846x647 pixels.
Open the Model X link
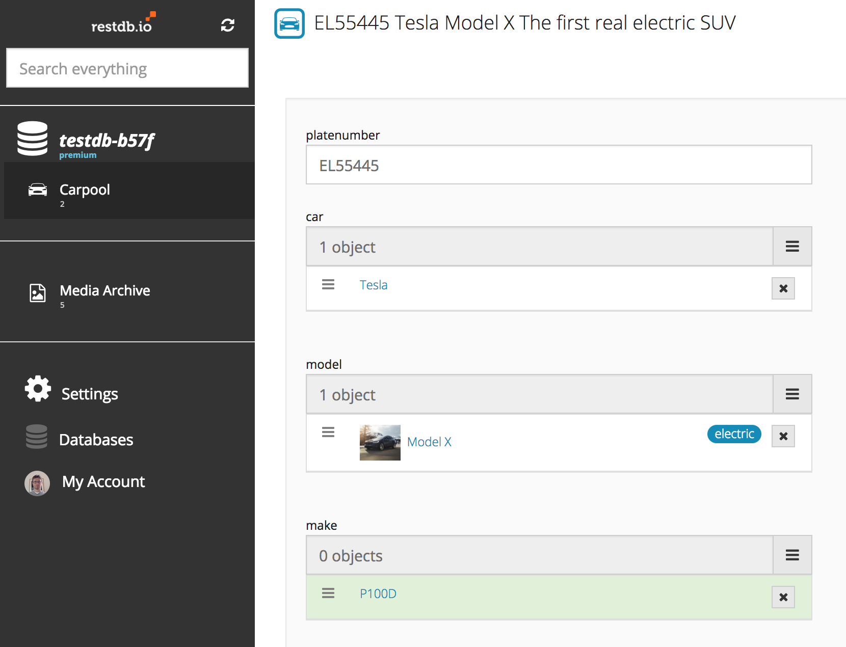429,442
